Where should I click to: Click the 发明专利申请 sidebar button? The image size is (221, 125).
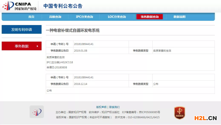point(21,29)
